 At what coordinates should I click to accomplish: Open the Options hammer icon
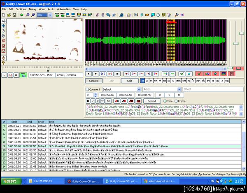coord(177,15)
